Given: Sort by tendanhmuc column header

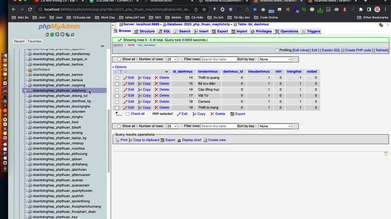Looking at the screenshot, I should point(208,72).
